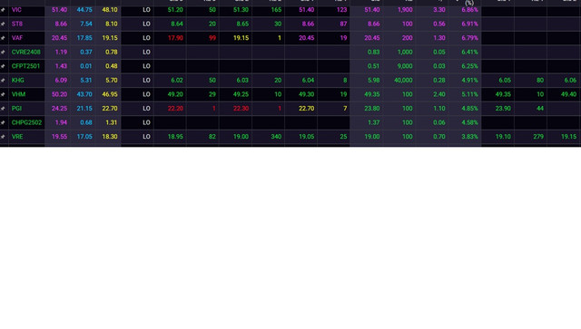Select ST8 floor price 7.54
The height and width of the screenshot is (329, 581).
click(x=86, y=24)
